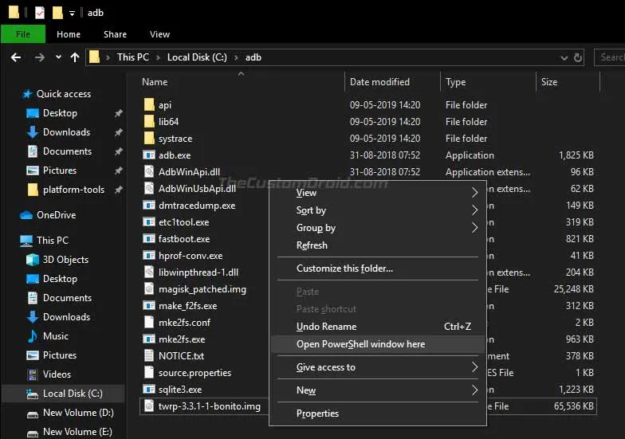Click the OneDrive cloud icon
The image size is (625, 439).
pos(26,215)
